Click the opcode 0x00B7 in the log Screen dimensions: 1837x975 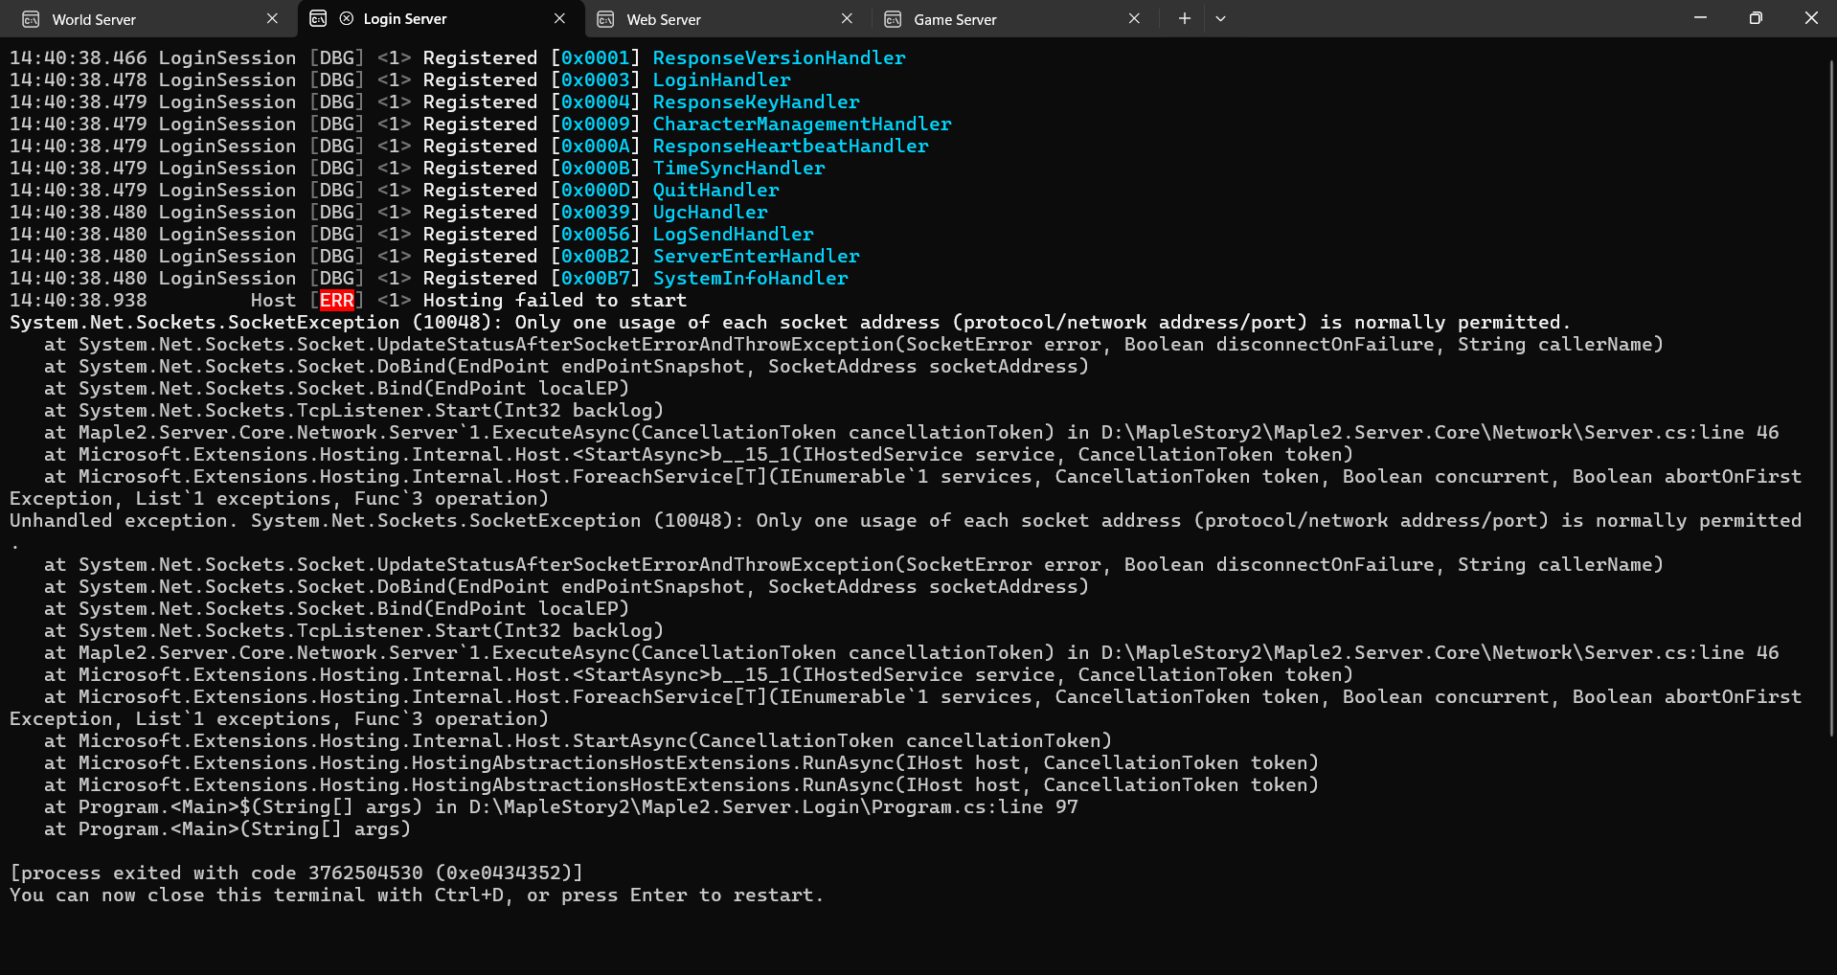pos(595,279)
